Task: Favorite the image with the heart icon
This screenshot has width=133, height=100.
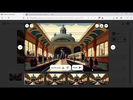Action: 106,26
